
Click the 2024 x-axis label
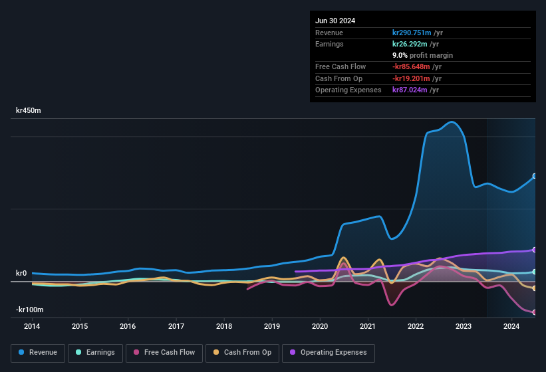pos(511,326)
